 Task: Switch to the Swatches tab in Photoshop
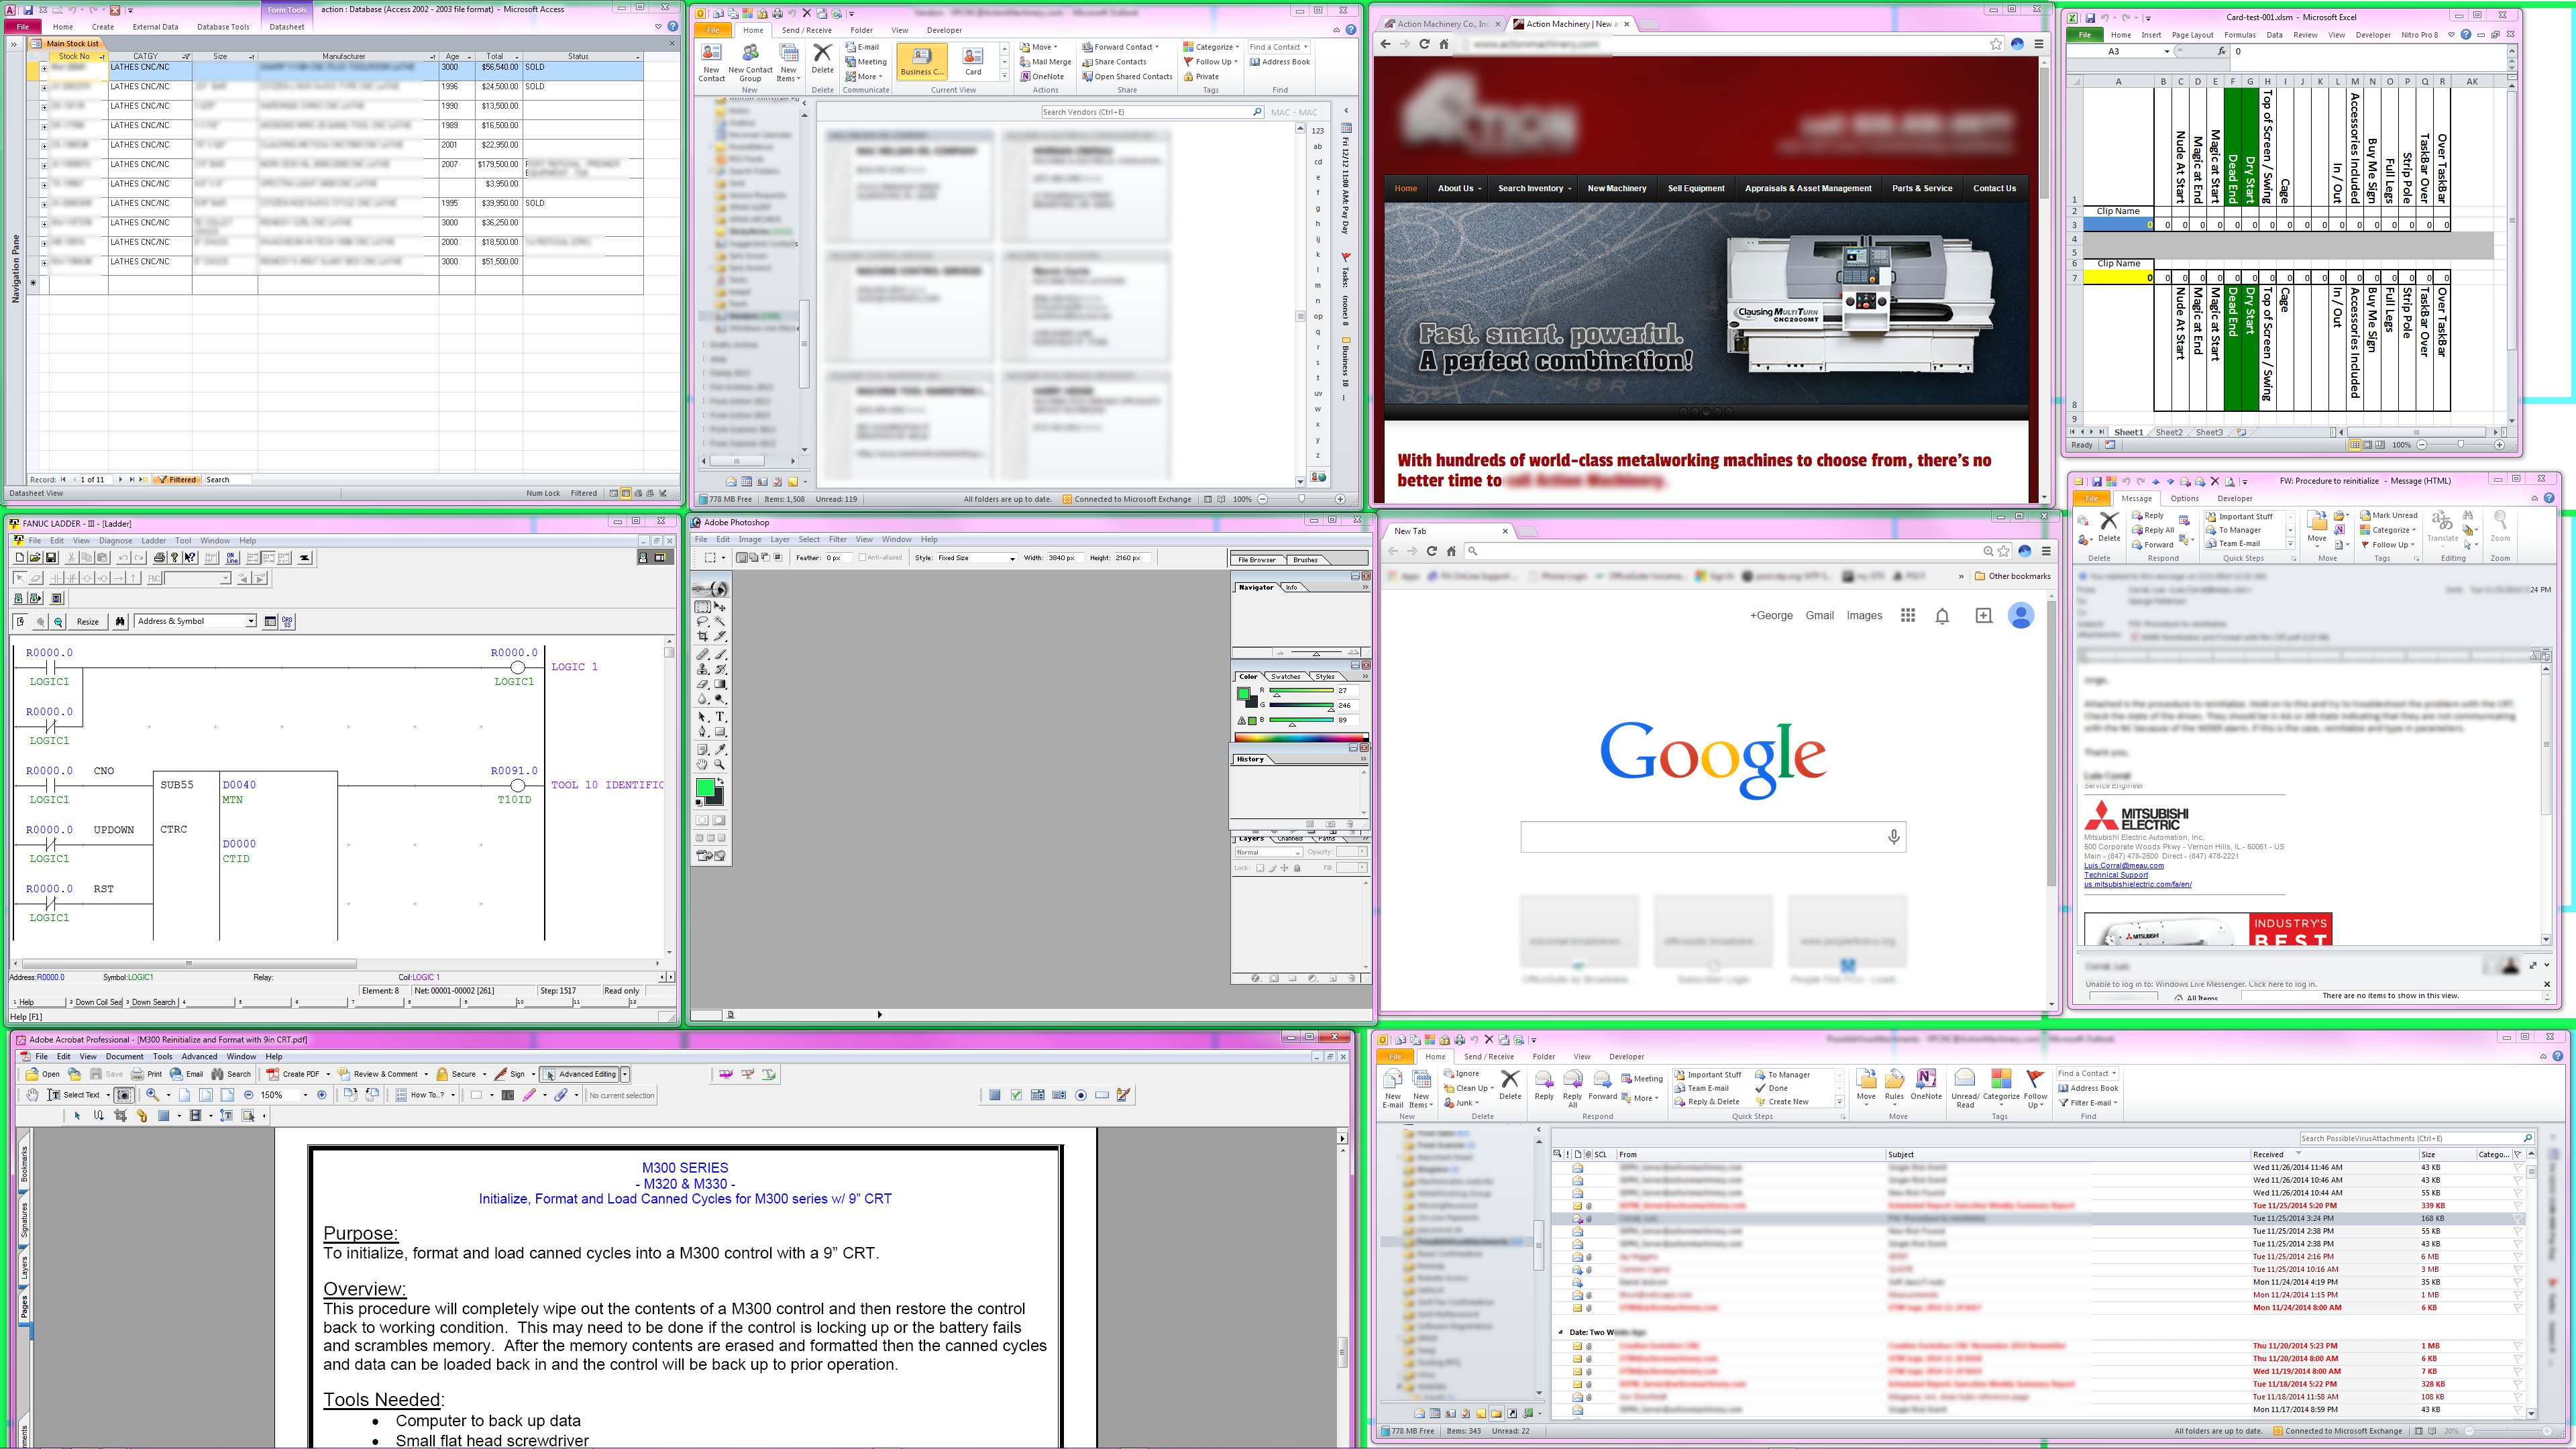point(1285,677)
